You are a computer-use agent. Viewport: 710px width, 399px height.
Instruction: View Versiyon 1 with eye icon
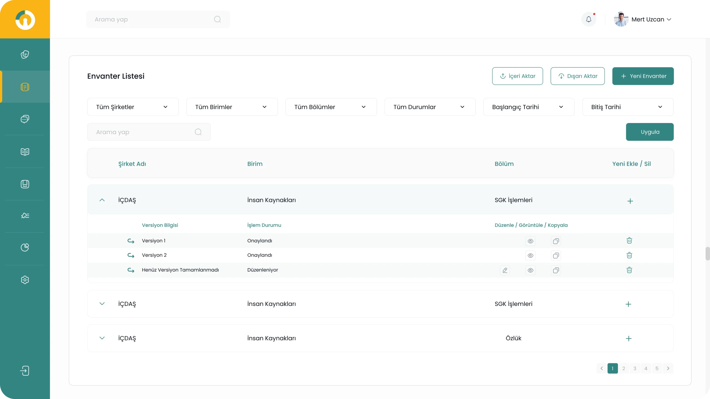pos(530,241)
